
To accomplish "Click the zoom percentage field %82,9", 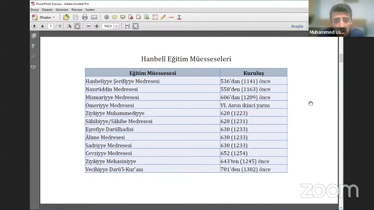I will click(x=108, y=26).
